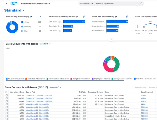The width and height of the screenshot is (157, 120).
Task: Click the back navigation arrow
Action: click(x=7, y=4)
